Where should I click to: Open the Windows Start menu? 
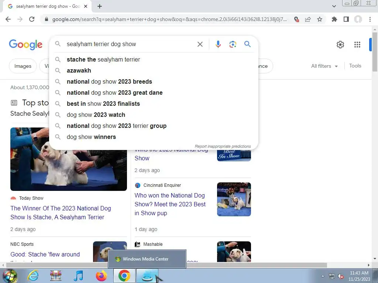pos(10,276)
